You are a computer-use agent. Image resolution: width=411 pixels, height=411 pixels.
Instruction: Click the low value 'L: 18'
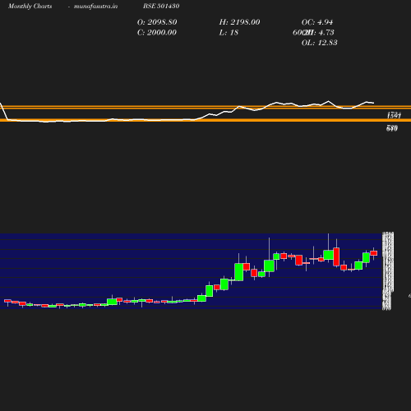point(229,32)
